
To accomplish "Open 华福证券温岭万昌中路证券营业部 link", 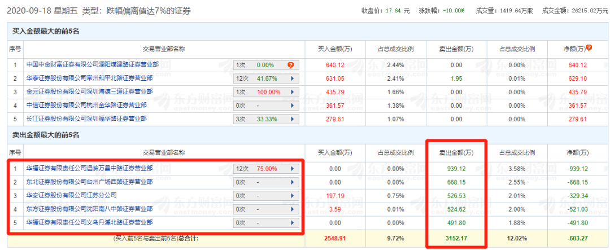I will click(89, 168).
